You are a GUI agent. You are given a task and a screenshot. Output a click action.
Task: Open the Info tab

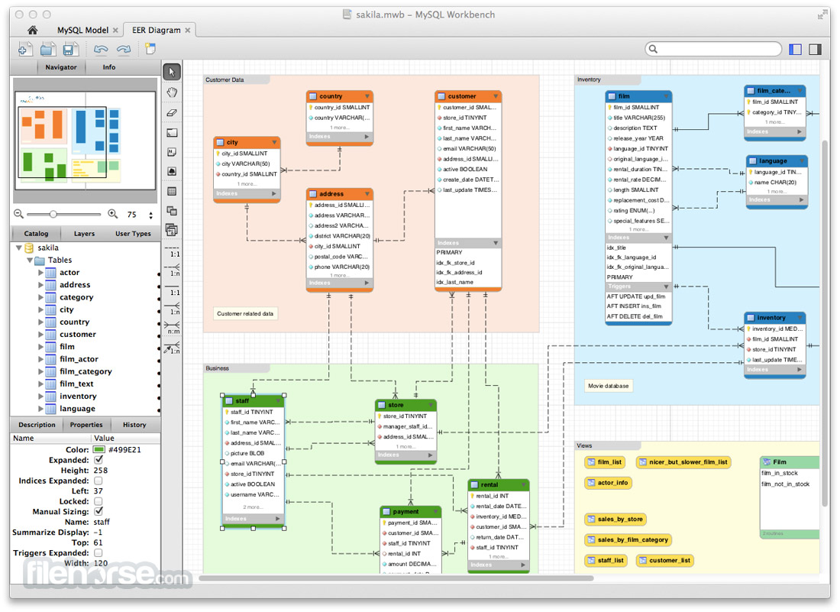point(108,67)
